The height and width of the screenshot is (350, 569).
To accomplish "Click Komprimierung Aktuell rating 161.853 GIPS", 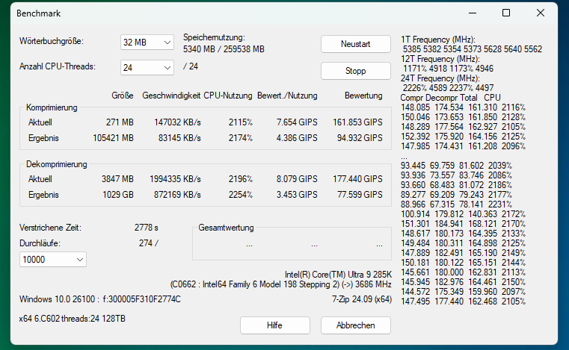I will tap(357, 122).
